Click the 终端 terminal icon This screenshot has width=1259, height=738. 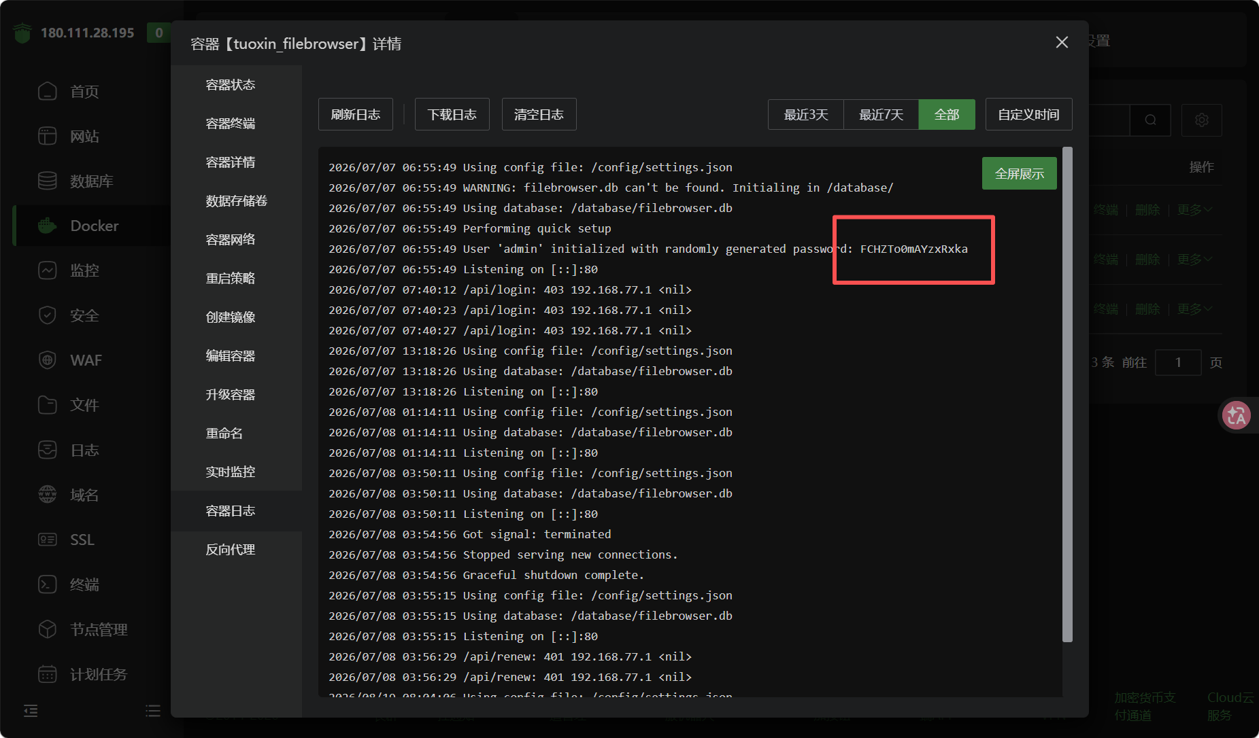pos(48,584)
